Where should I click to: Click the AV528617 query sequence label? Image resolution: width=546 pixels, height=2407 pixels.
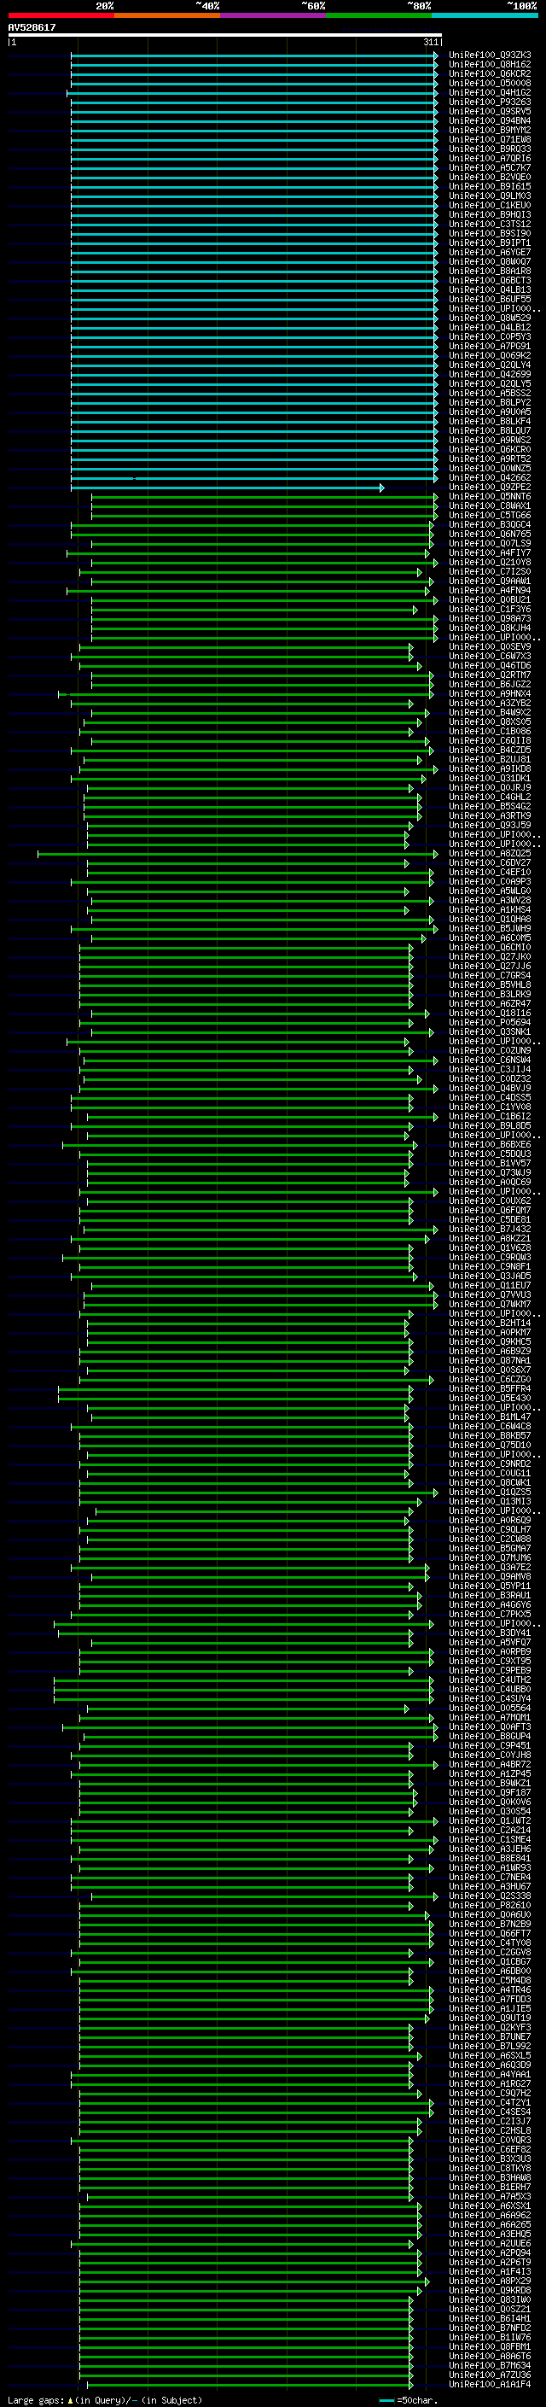click(x=32, y=27)
